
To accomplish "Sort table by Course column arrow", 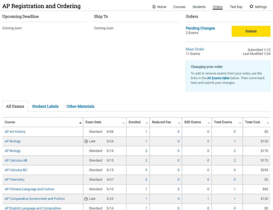I will point(80,123).
